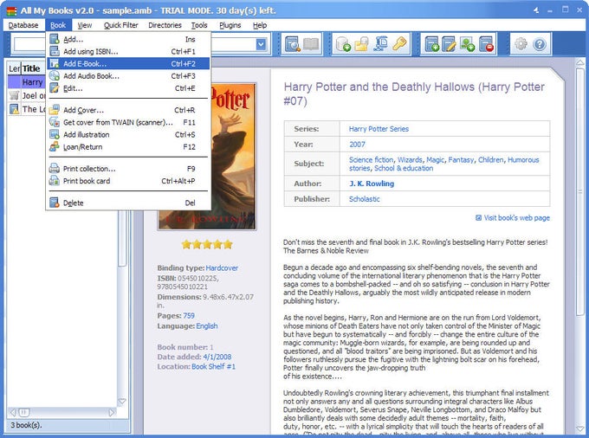Click the Title column header
Viewport: 589px width, 438px height.
pyautogui.click(x=33, y=68)
